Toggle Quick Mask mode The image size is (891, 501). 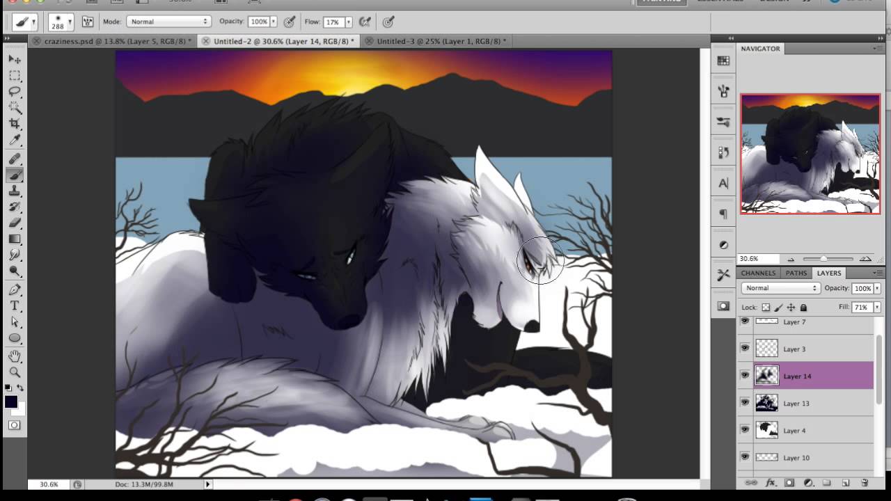click(15, 424)
